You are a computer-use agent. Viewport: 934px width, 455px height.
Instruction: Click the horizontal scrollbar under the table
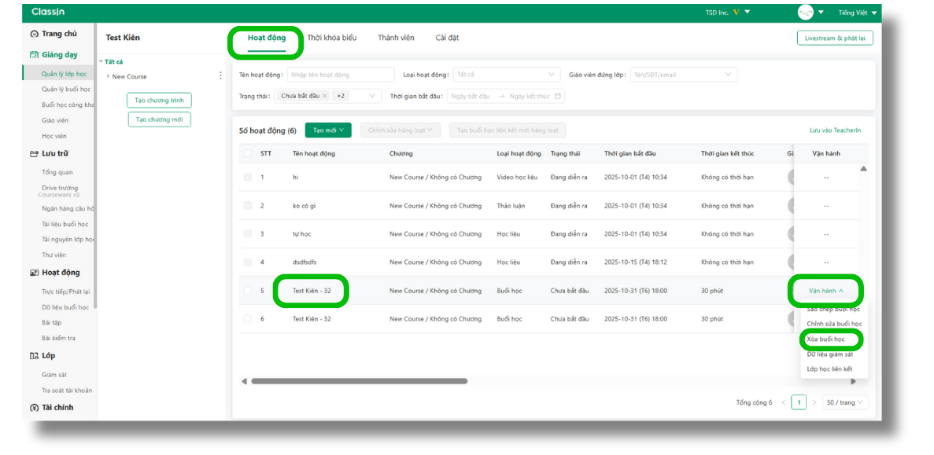tap(359, 381)
